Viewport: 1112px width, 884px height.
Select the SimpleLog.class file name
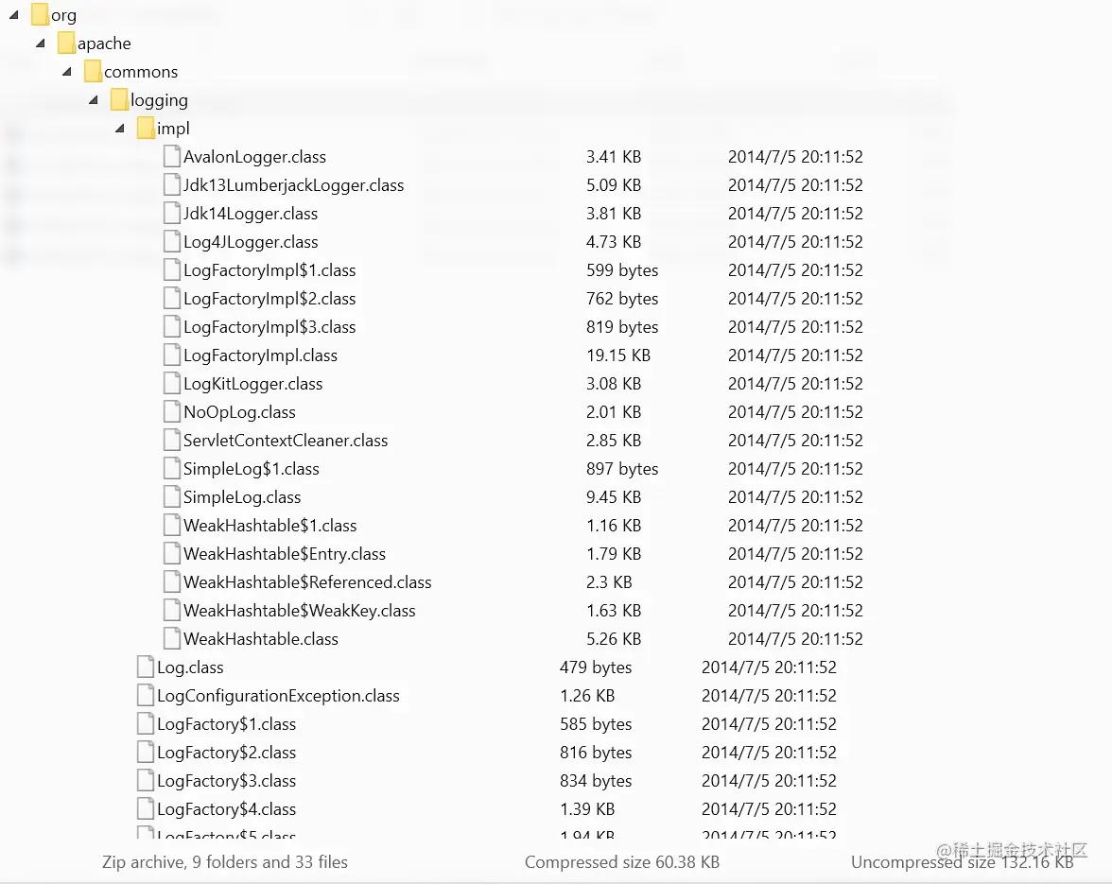242,497
